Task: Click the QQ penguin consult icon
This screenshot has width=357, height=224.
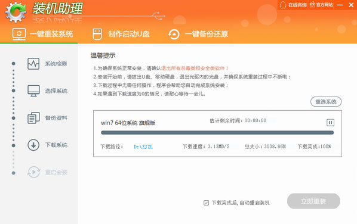Action: [283, 5]
